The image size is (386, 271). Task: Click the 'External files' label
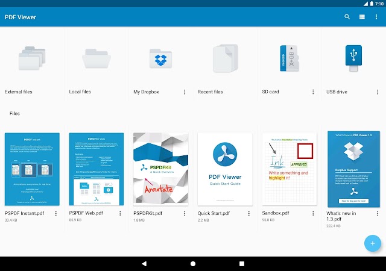[19, 92]
